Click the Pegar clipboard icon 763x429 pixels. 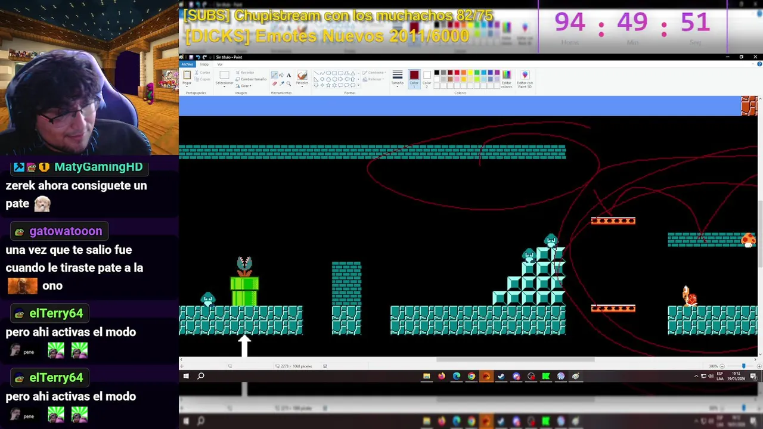pos(187,74)
